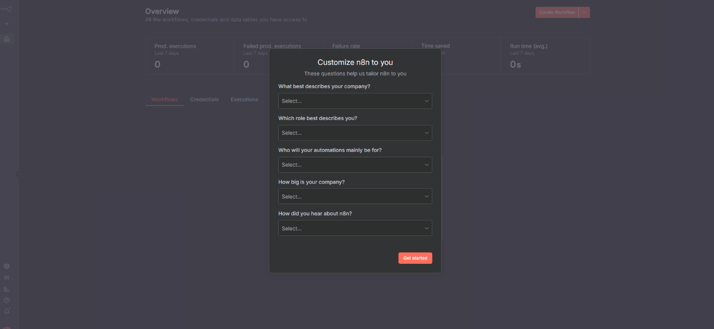Open the Home icon in the sidebar
The image size is (714, 329).
6,39
